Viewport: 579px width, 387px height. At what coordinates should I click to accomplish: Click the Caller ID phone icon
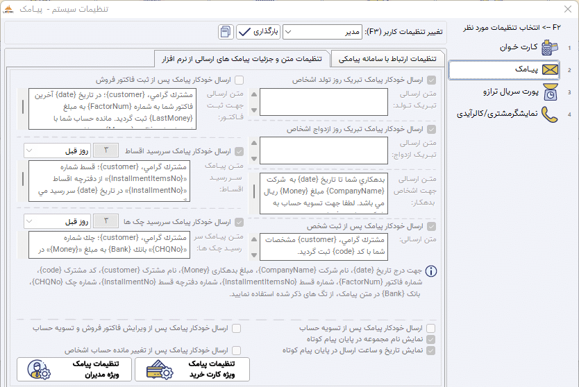point(549,114)
